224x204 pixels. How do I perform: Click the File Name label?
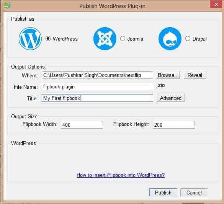[x=26, y=87]
